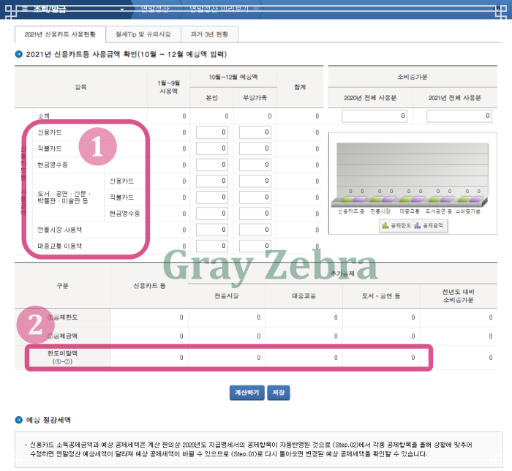Click the 도서·공연·신문·박물관·미술관 등 label

pos(64,197)
